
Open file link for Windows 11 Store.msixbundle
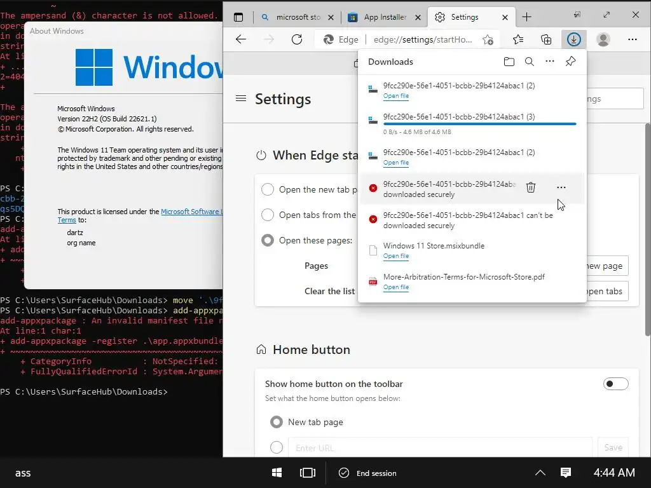[395, 256]
